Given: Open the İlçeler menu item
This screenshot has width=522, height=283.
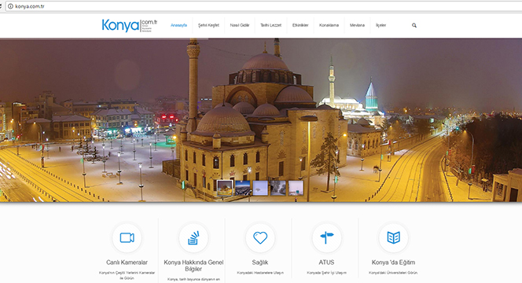Looking at the screenshot, I should (x=380, y=25).
